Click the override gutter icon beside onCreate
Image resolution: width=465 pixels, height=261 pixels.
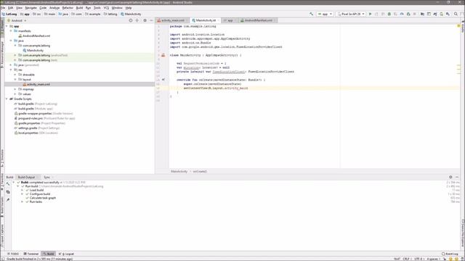coord(163,80)
